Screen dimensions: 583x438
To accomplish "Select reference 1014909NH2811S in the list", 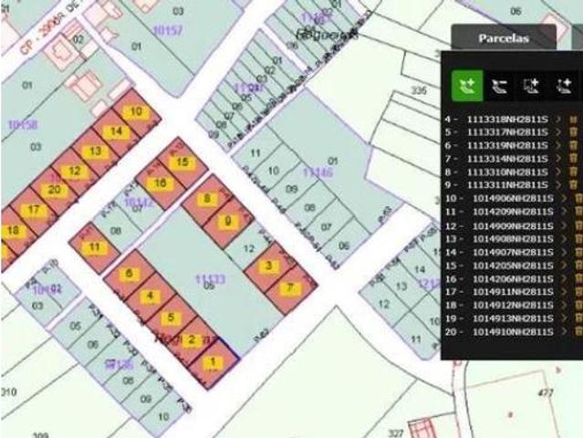I will tap(513, 225).
